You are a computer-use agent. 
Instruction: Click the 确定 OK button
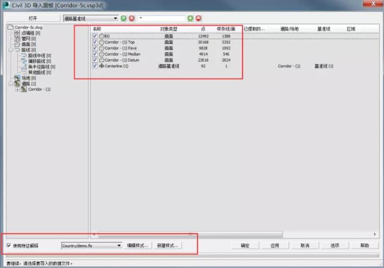point(245,246)
